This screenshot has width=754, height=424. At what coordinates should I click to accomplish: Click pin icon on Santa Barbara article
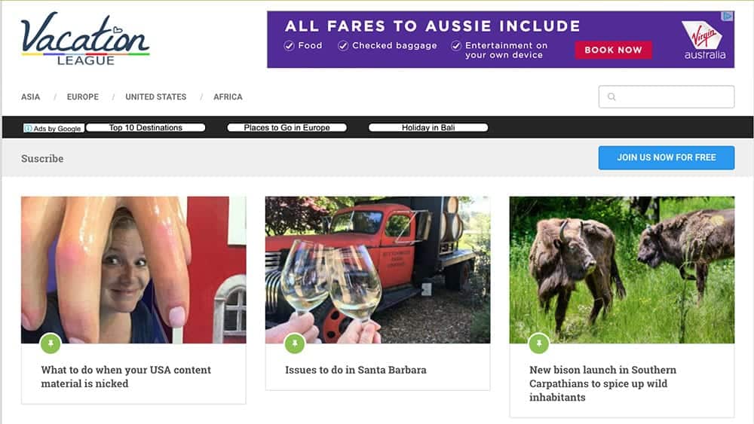(x=295, y=343)
